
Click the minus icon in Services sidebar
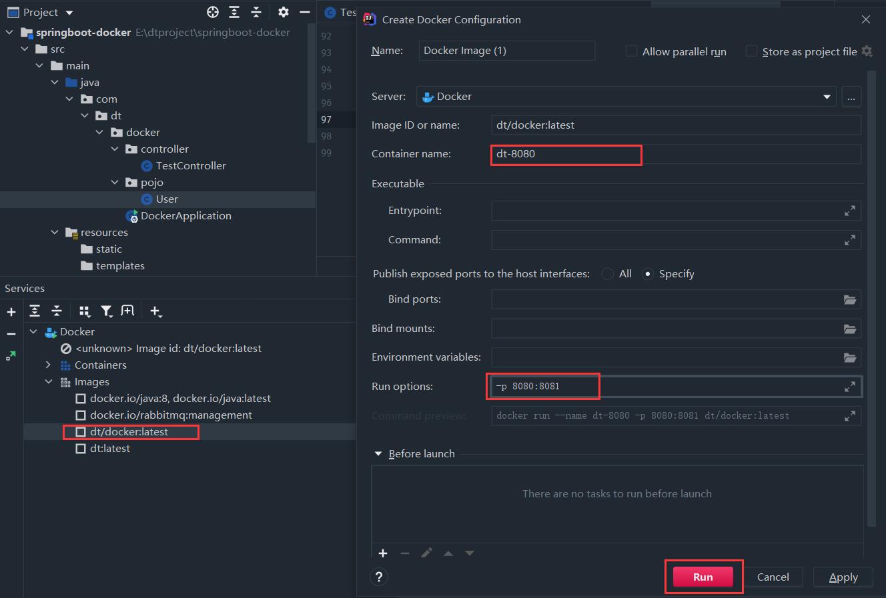[11, 334]
